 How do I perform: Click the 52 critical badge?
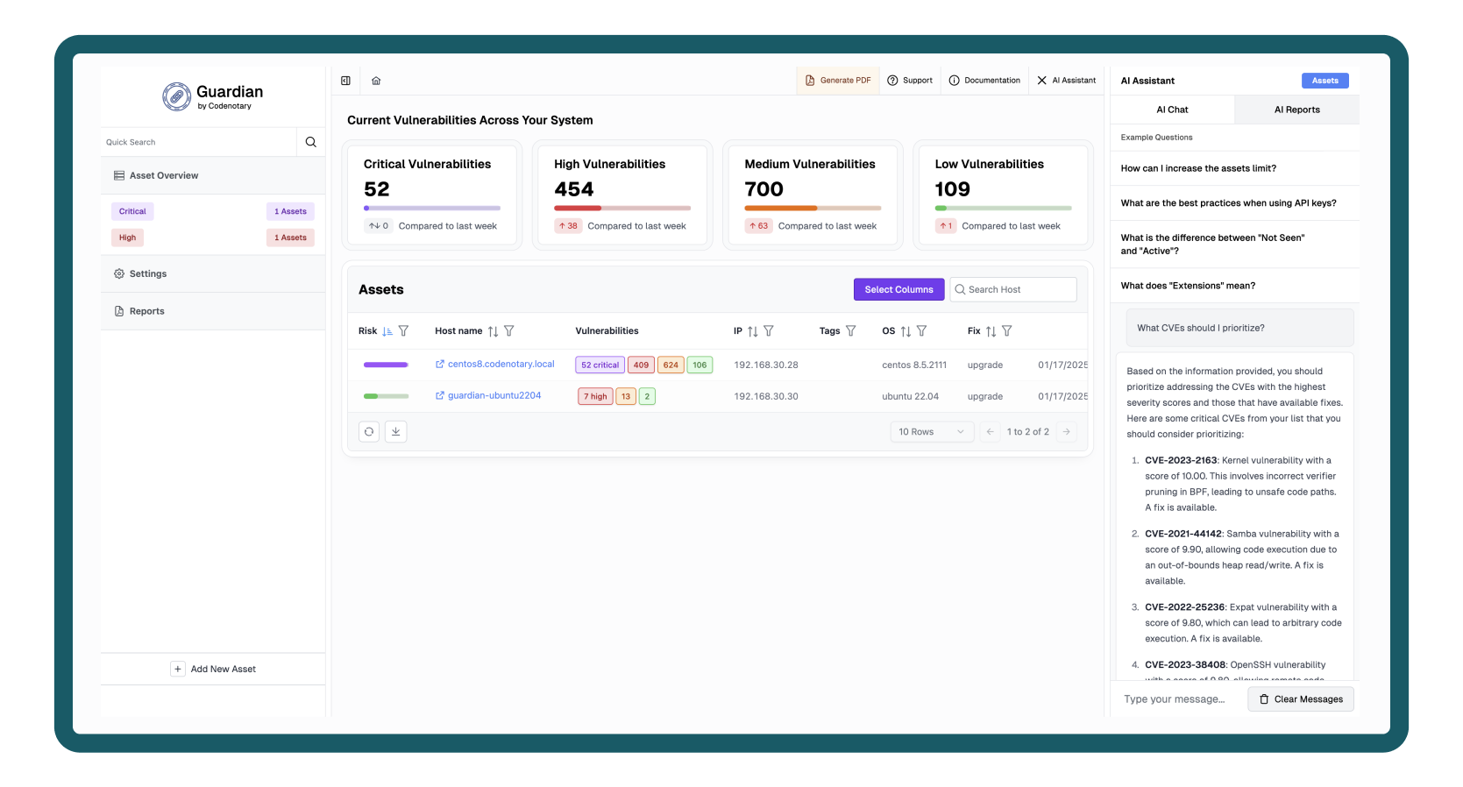(600, 365)
